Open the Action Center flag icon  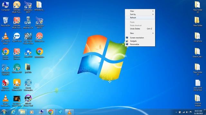tap(191, 112)
